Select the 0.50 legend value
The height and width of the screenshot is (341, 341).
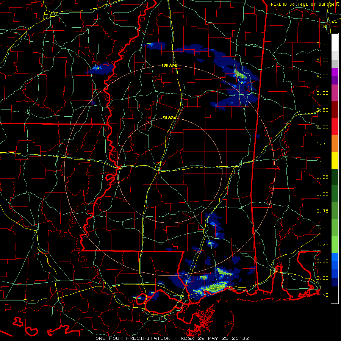tap(322, 228)
